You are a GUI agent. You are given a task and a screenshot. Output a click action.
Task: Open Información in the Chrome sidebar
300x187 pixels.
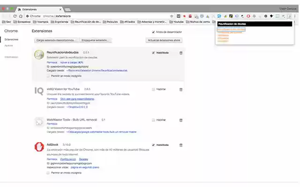point(11,57)
